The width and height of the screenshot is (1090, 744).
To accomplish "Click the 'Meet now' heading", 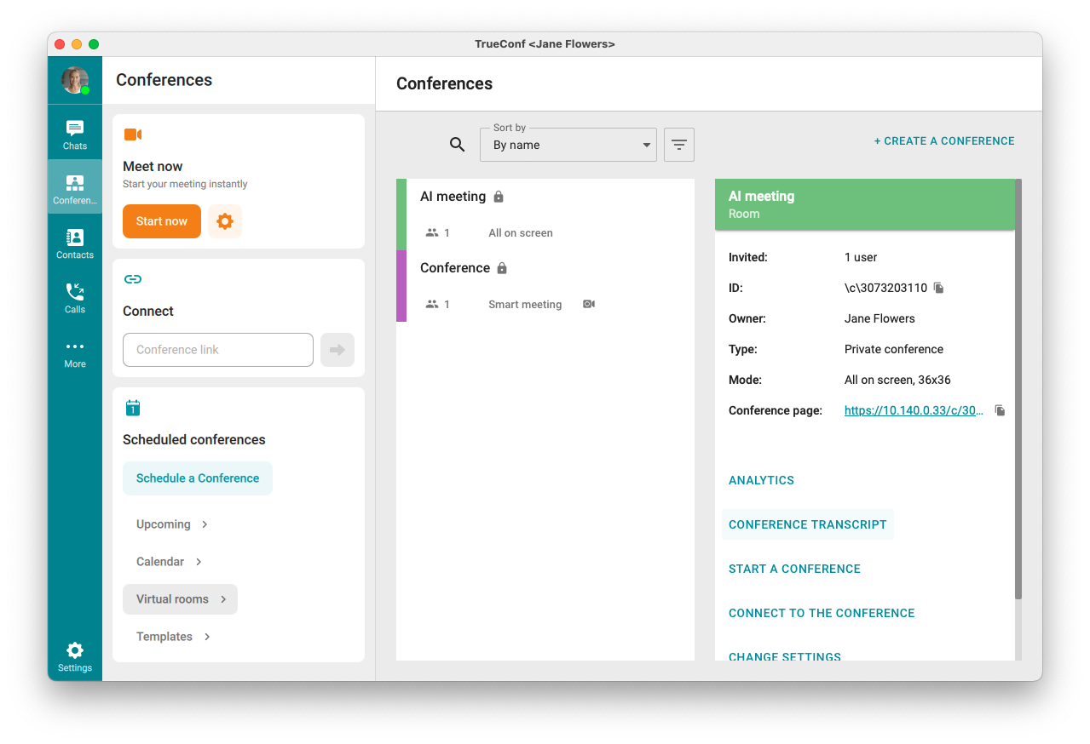I will click(x=153, y=167).
